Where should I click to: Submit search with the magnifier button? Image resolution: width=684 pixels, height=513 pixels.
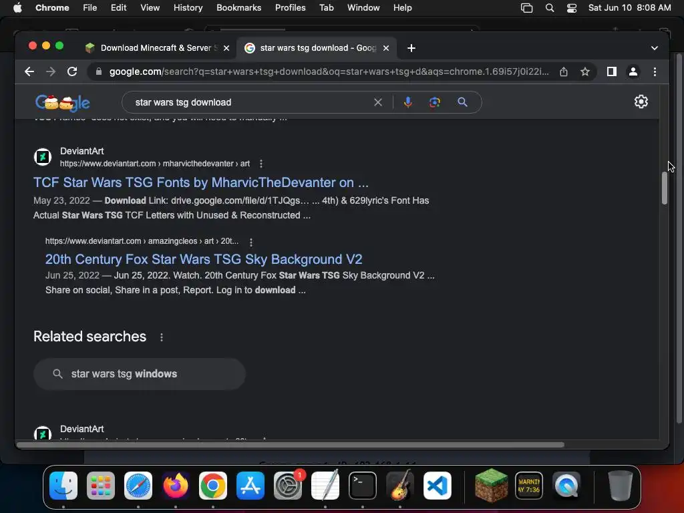(x=462, y=102)
